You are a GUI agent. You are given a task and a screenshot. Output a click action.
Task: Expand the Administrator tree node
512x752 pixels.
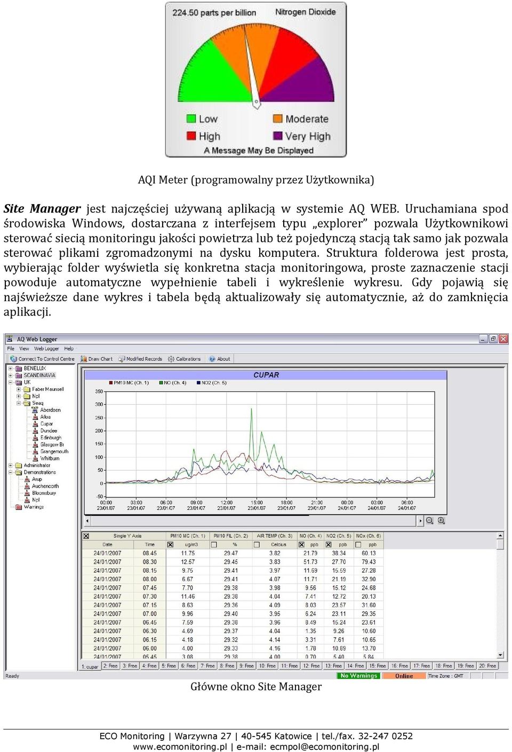(11, 466)
